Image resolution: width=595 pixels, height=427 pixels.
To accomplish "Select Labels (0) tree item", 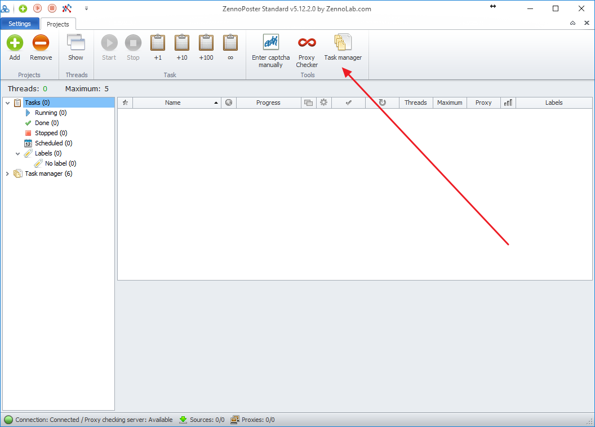I will pyautogui.click(x=48, y=154).
